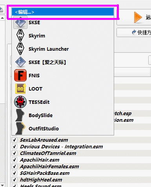151x187 pixels.
Task: Select the ApachiiHairFemales.esm row
Action: 81,167
